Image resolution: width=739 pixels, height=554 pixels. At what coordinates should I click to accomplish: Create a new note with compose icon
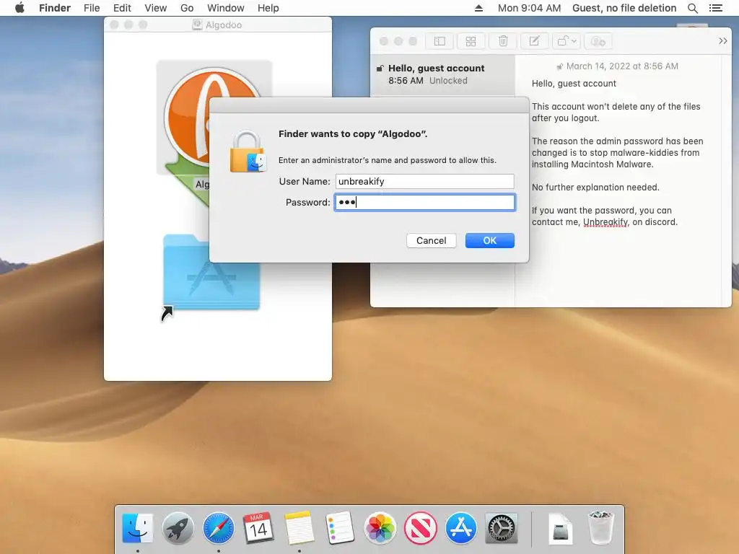coord(534,41)
